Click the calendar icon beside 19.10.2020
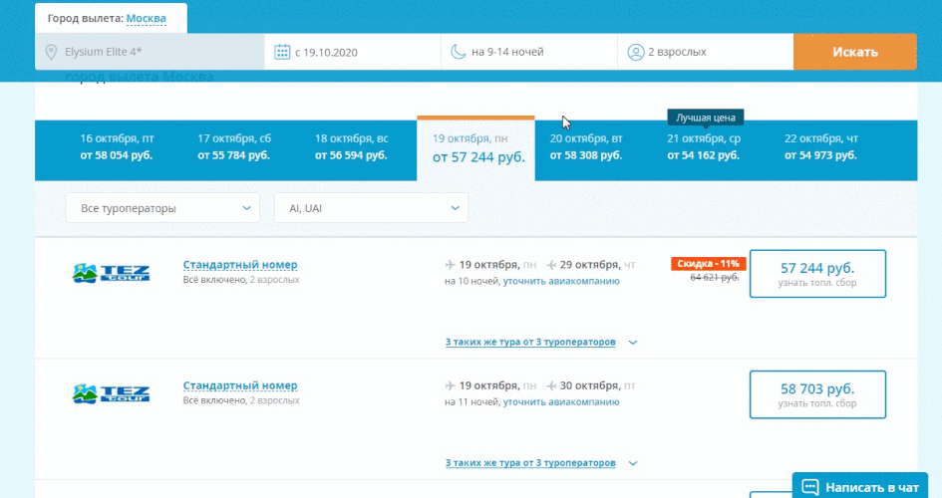Screen dimensions: 942x498 pyautogui.click(x=282, y=52)
